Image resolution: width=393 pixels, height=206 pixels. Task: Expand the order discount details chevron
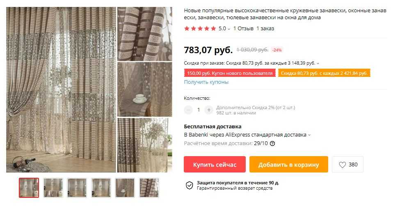click(x=318, y=63)
